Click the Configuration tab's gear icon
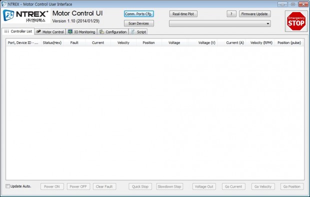310x197 pixels. click(x=101, y=32)
